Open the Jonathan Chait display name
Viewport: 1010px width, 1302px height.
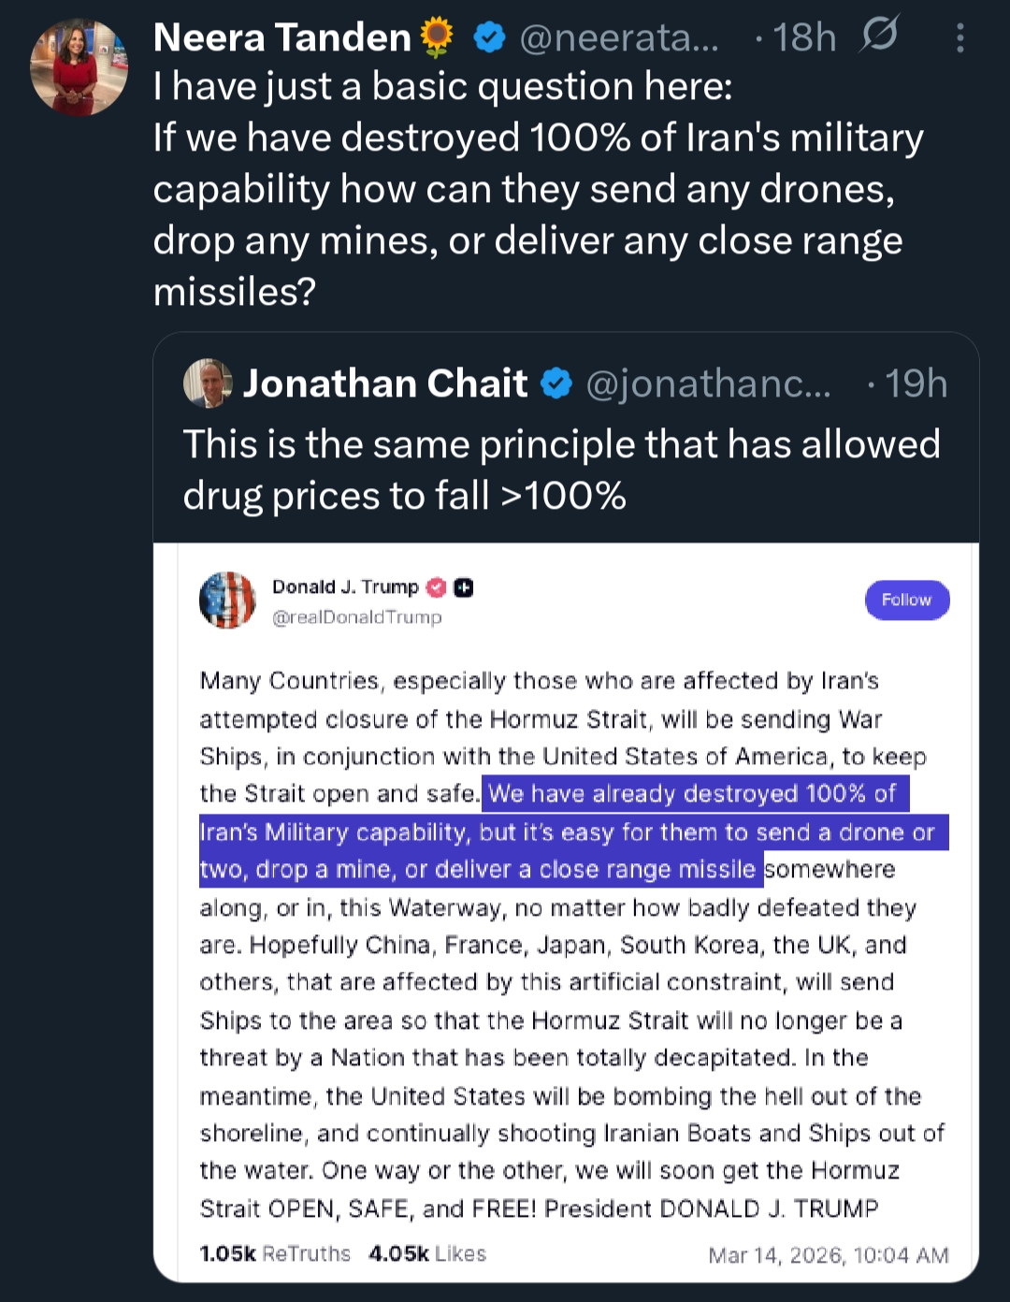385,383
